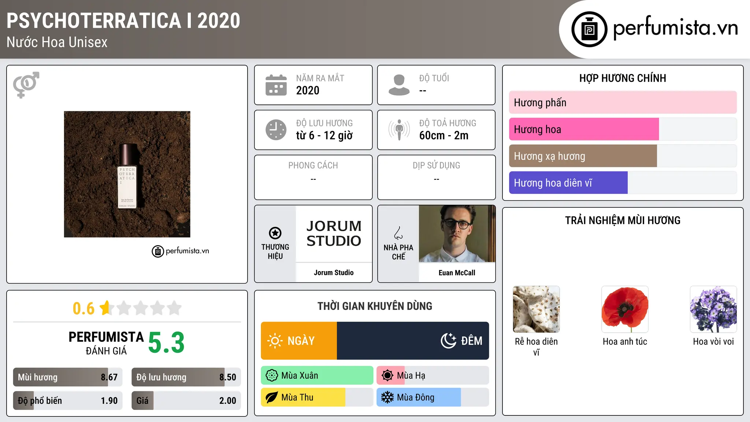
Task: Click the person icon beside Độ tuổi
Action: [399, 85]
